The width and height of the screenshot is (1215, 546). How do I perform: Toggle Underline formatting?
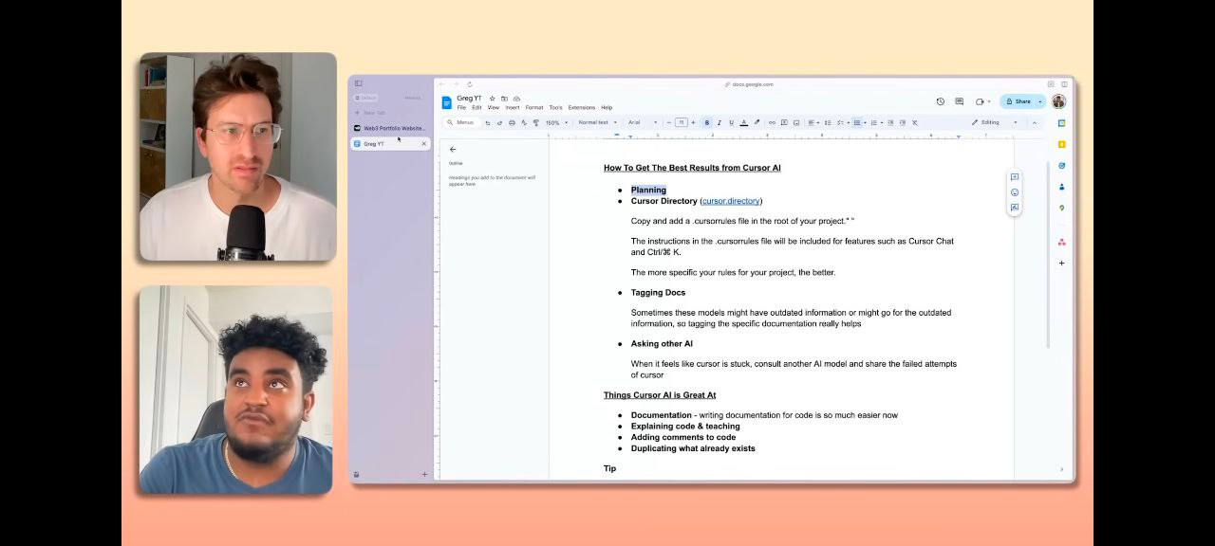(x=731, y=122)
